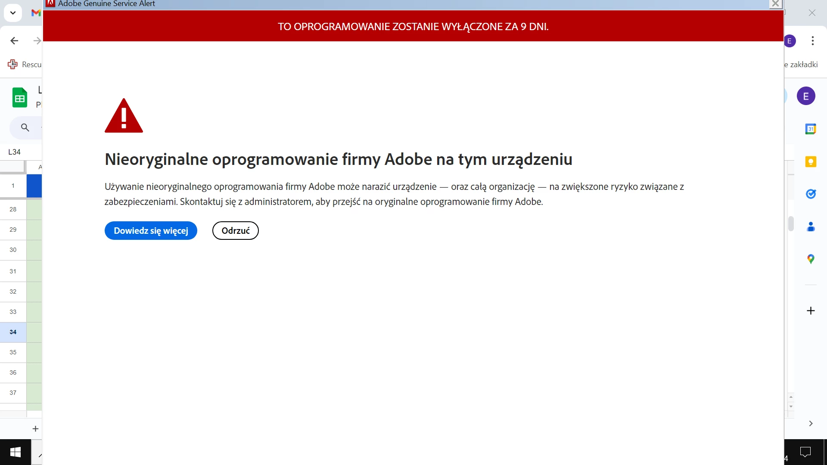Open Google Tasks side panel icon
The height and width of the screenshot is (465, 827).
[811, 194]
